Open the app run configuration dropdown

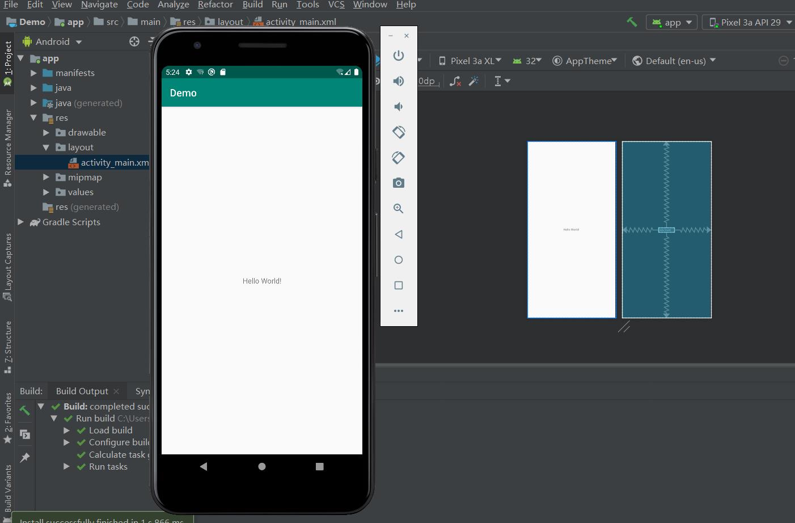(x=673, y=22)
